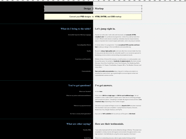Click the 'Timothy Willis' name label
The width and height of the screenshot is (186, 139).
click(87, 130)
